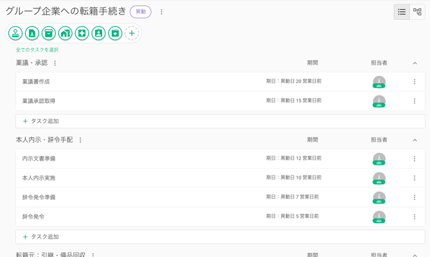Collapse the 本人内示・辞令手配 section
The image size is (430, 257).
click(415, 140)
